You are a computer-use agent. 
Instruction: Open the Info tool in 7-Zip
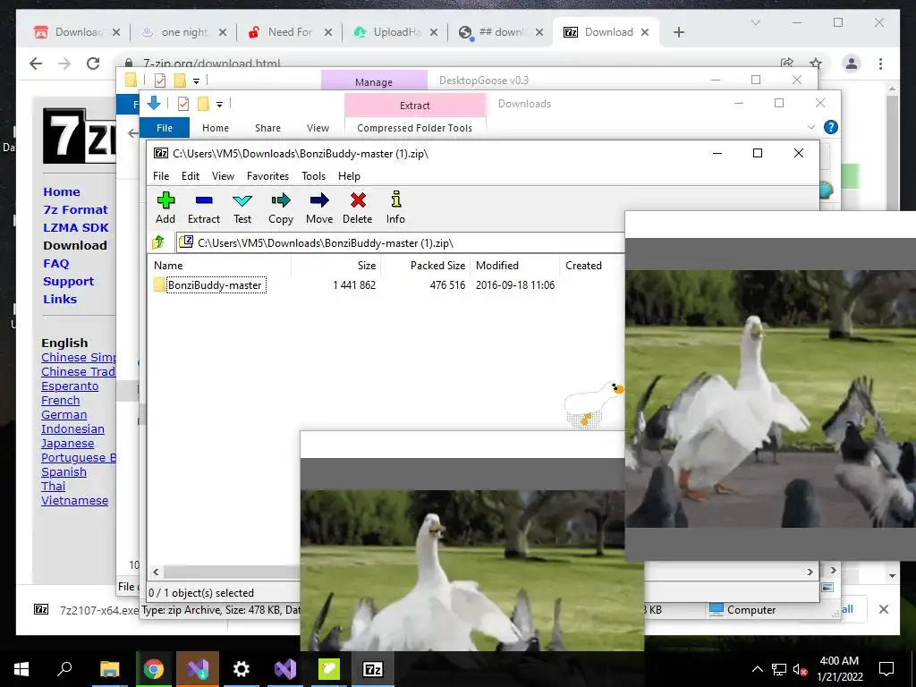(x=395, y=208)
